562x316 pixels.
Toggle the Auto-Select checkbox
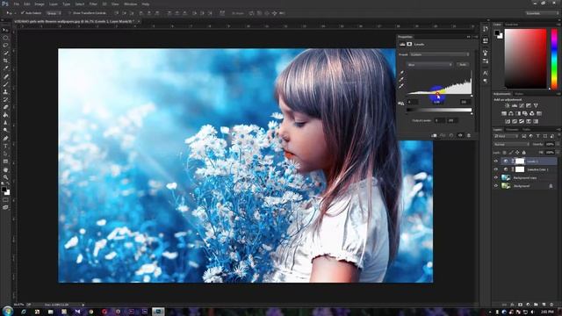point(22,13)
